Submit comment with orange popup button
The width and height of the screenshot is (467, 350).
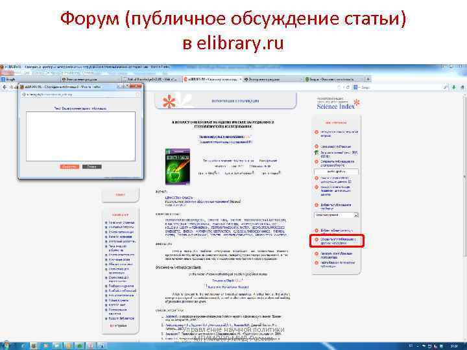click(69, 167)
